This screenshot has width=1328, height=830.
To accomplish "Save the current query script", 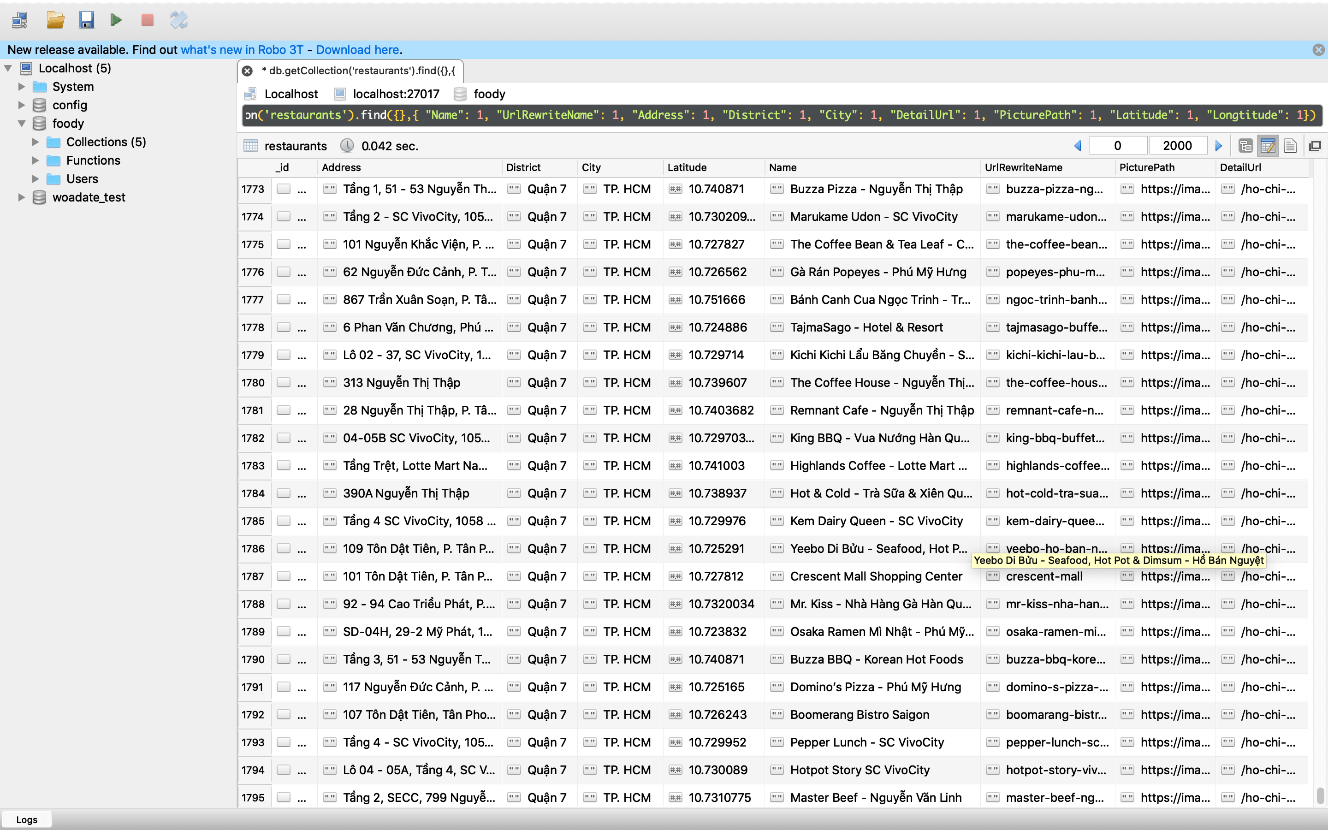I will [86, 20].
